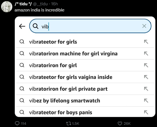Click fill arrow beside 'vibratoriron machine' suggestion

pos(146,53)
